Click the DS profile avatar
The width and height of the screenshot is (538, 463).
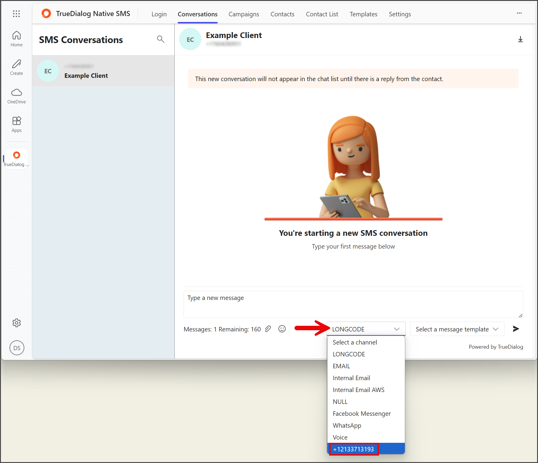click(x=17, y=348)
